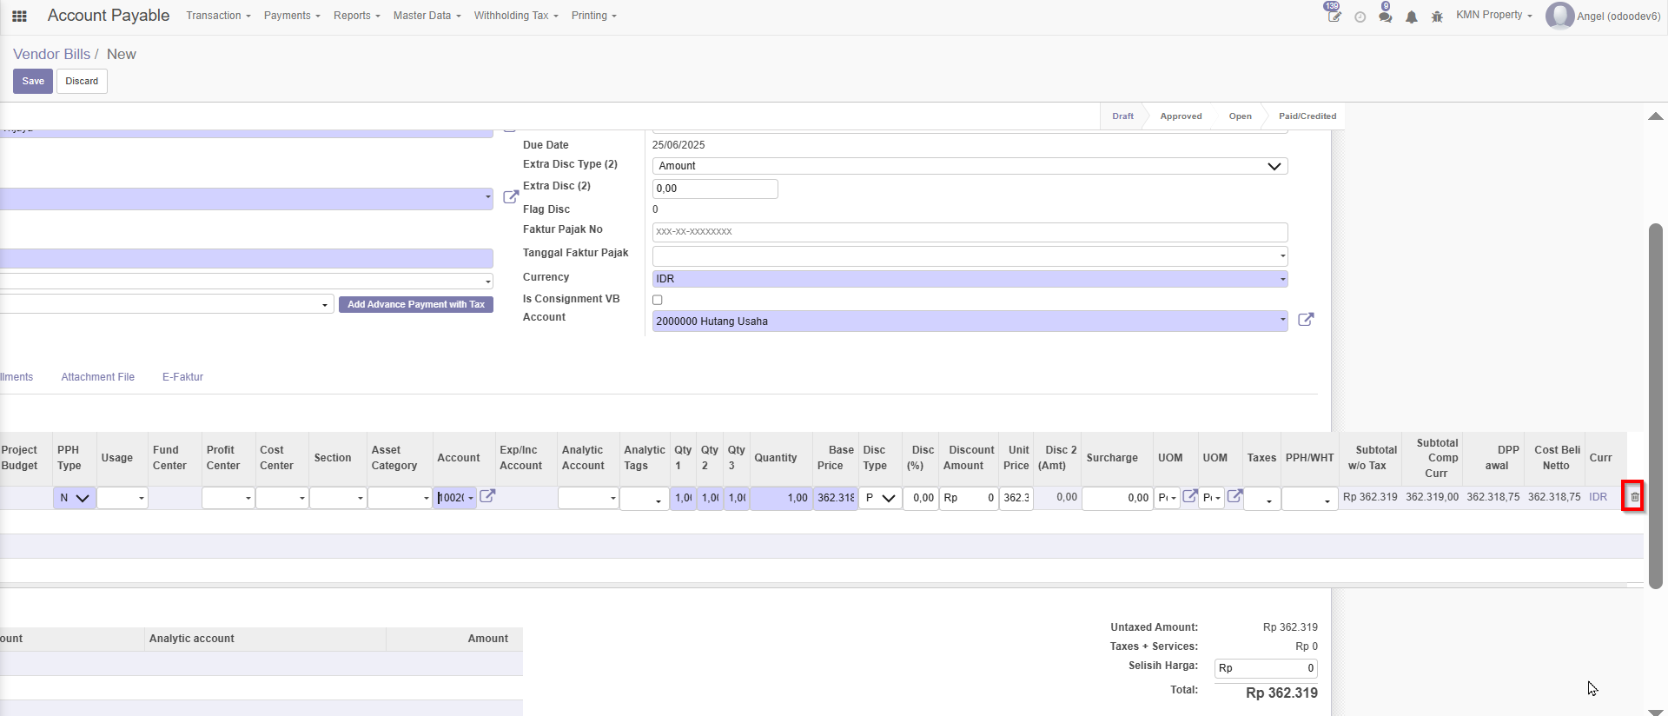Open the Reports menu
The image size is (1668, 716).
coord(356,16)
